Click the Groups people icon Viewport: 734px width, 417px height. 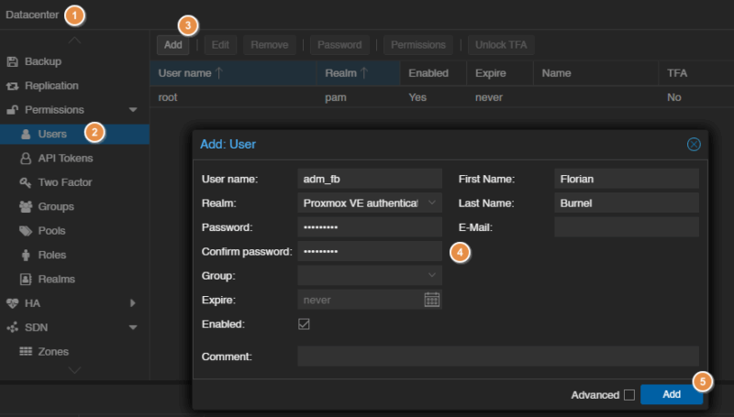coord(27,206)
